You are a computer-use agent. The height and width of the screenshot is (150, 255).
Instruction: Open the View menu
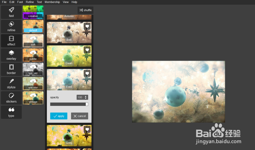coord(66,2)
